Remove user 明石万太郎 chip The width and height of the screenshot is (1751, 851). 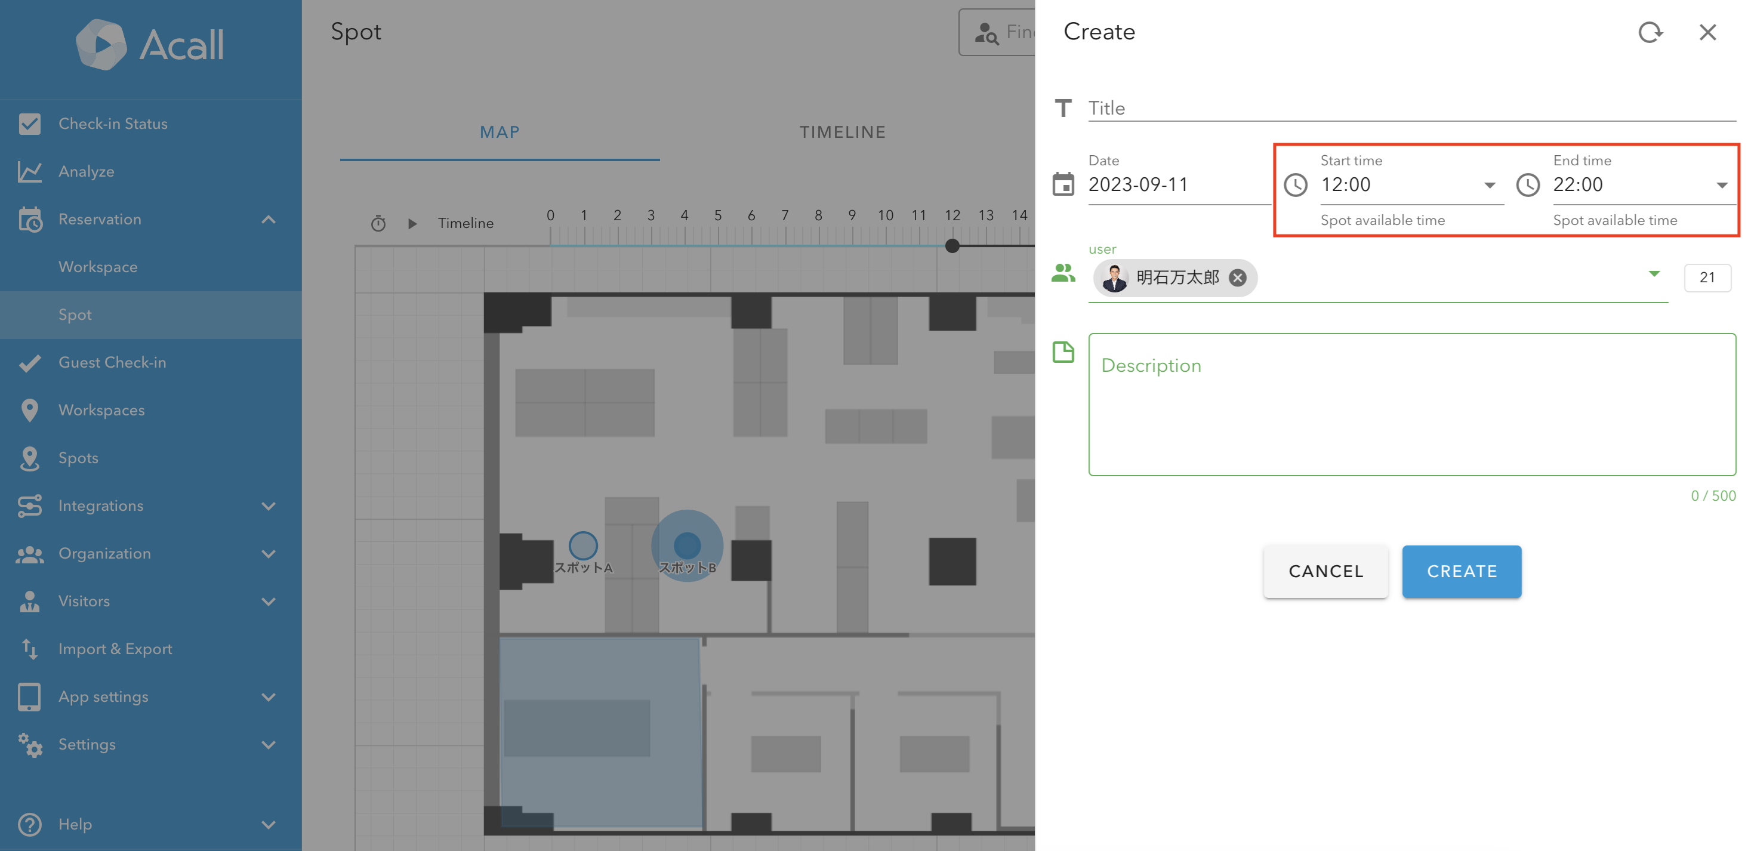[1238, 278]
